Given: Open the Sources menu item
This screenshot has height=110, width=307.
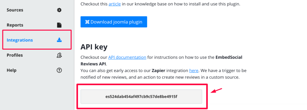Looking at the screenshot, I should (15, 10).
